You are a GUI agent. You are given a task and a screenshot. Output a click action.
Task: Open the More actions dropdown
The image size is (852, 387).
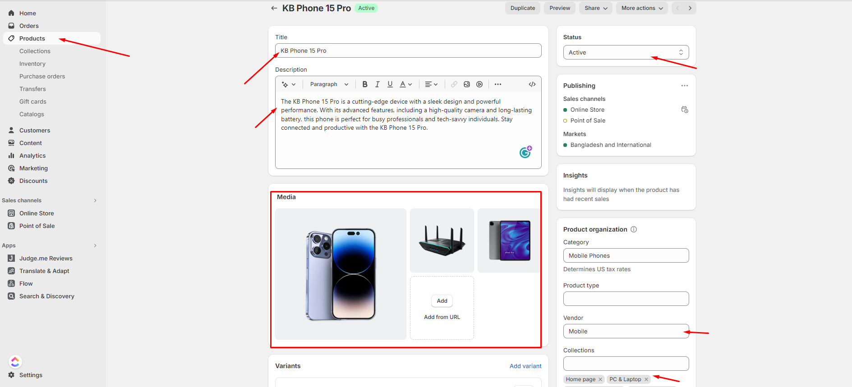642,8
